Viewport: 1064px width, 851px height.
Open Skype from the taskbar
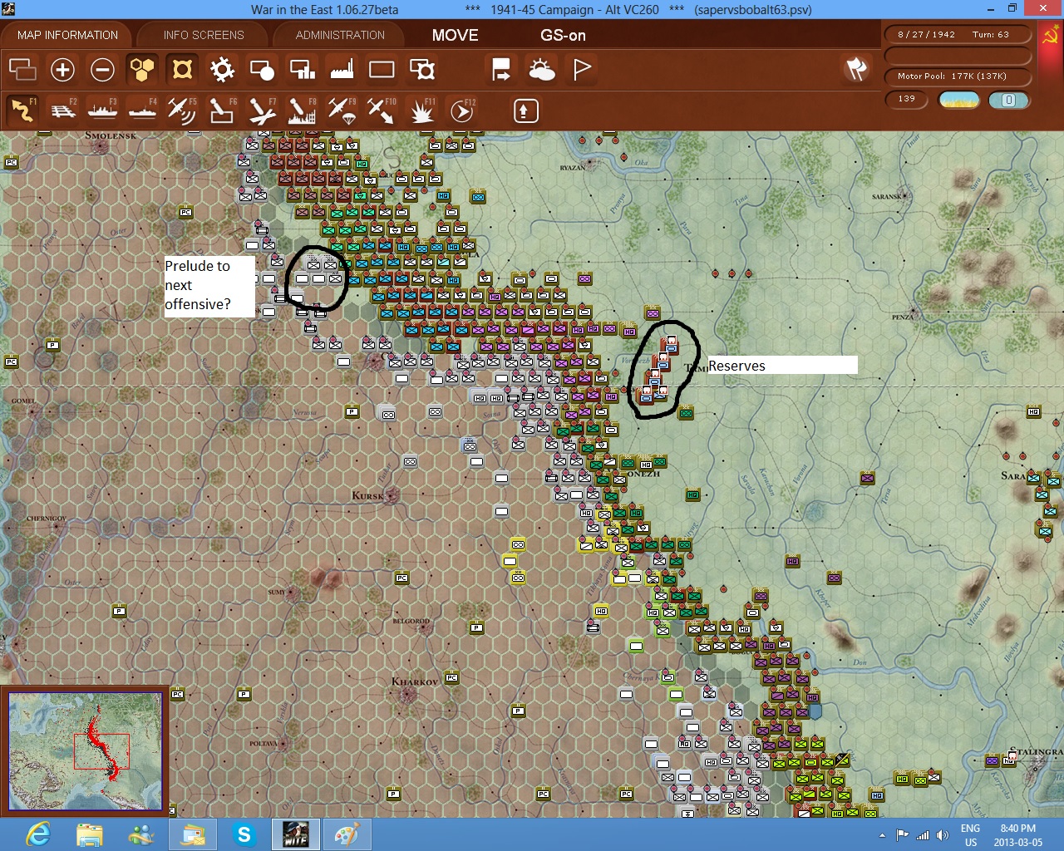click(x=244, y=834)
